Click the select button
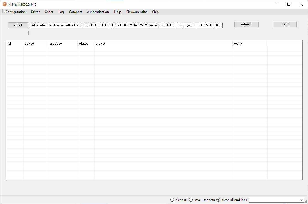 [x=18, y=25]
